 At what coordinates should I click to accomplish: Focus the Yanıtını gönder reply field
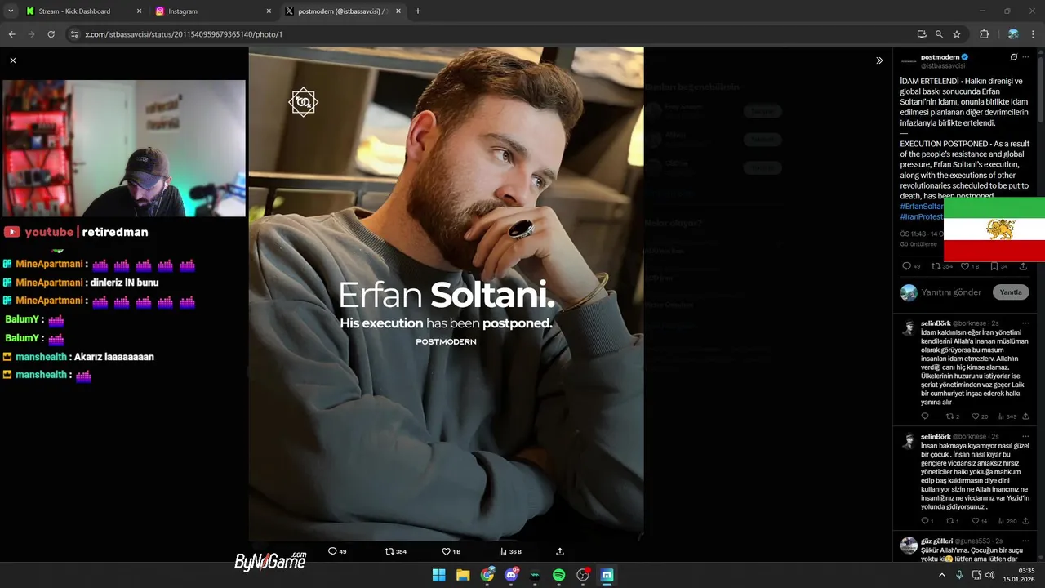coord(951,292)
